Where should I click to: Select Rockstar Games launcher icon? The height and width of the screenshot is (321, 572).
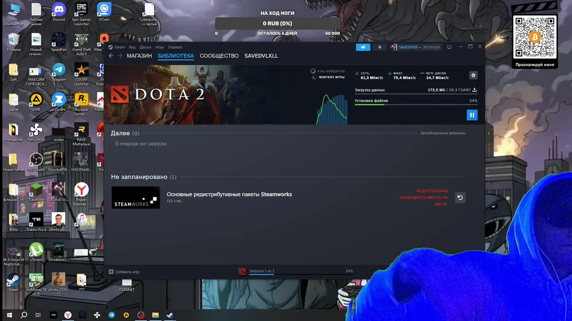[x=81, y=105]
